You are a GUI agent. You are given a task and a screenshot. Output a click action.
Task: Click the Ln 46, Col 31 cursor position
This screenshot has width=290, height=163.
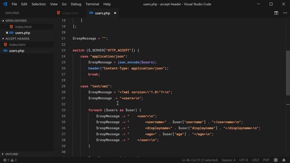[x=200, y=160]
